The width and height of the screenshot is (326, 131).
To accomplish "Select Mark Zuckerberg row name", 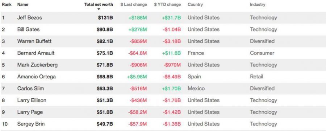I will pyautogui.click(x=37, y=65).
